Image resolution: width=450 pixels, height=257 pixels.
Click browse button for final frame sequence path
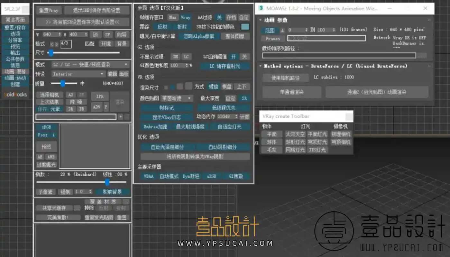tap(422, 56)
